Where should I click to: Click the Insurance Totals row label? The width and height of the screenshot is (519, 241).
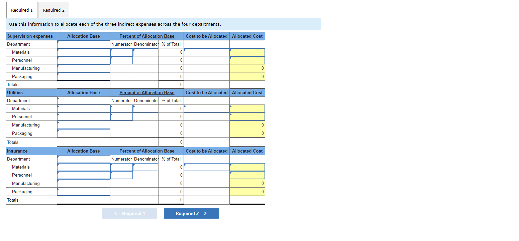point(13,200)
